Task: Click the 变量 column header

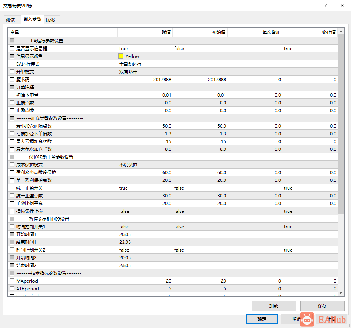Action: point(63,32)
